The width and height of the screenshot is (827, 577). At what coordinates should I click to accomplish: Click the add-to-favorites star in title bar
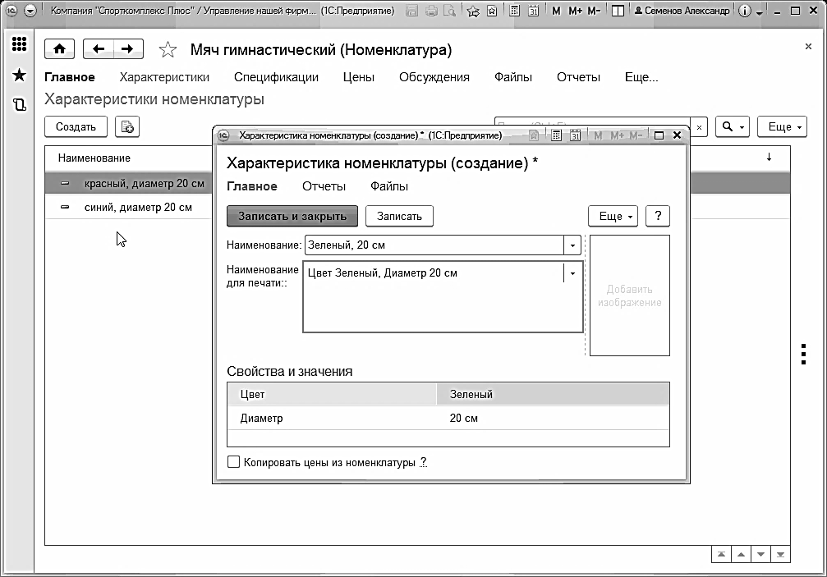[473, 11]
